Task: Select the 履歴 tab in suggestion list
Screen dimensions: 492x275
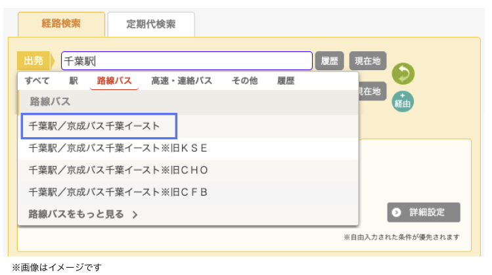Action: pos(286,81)
